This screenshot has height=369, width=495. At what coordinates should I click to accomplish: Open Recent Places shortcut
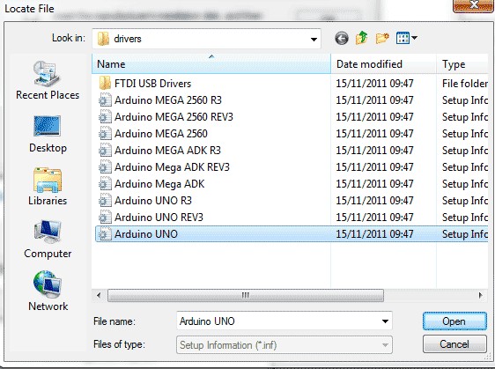tap(48, 80)
